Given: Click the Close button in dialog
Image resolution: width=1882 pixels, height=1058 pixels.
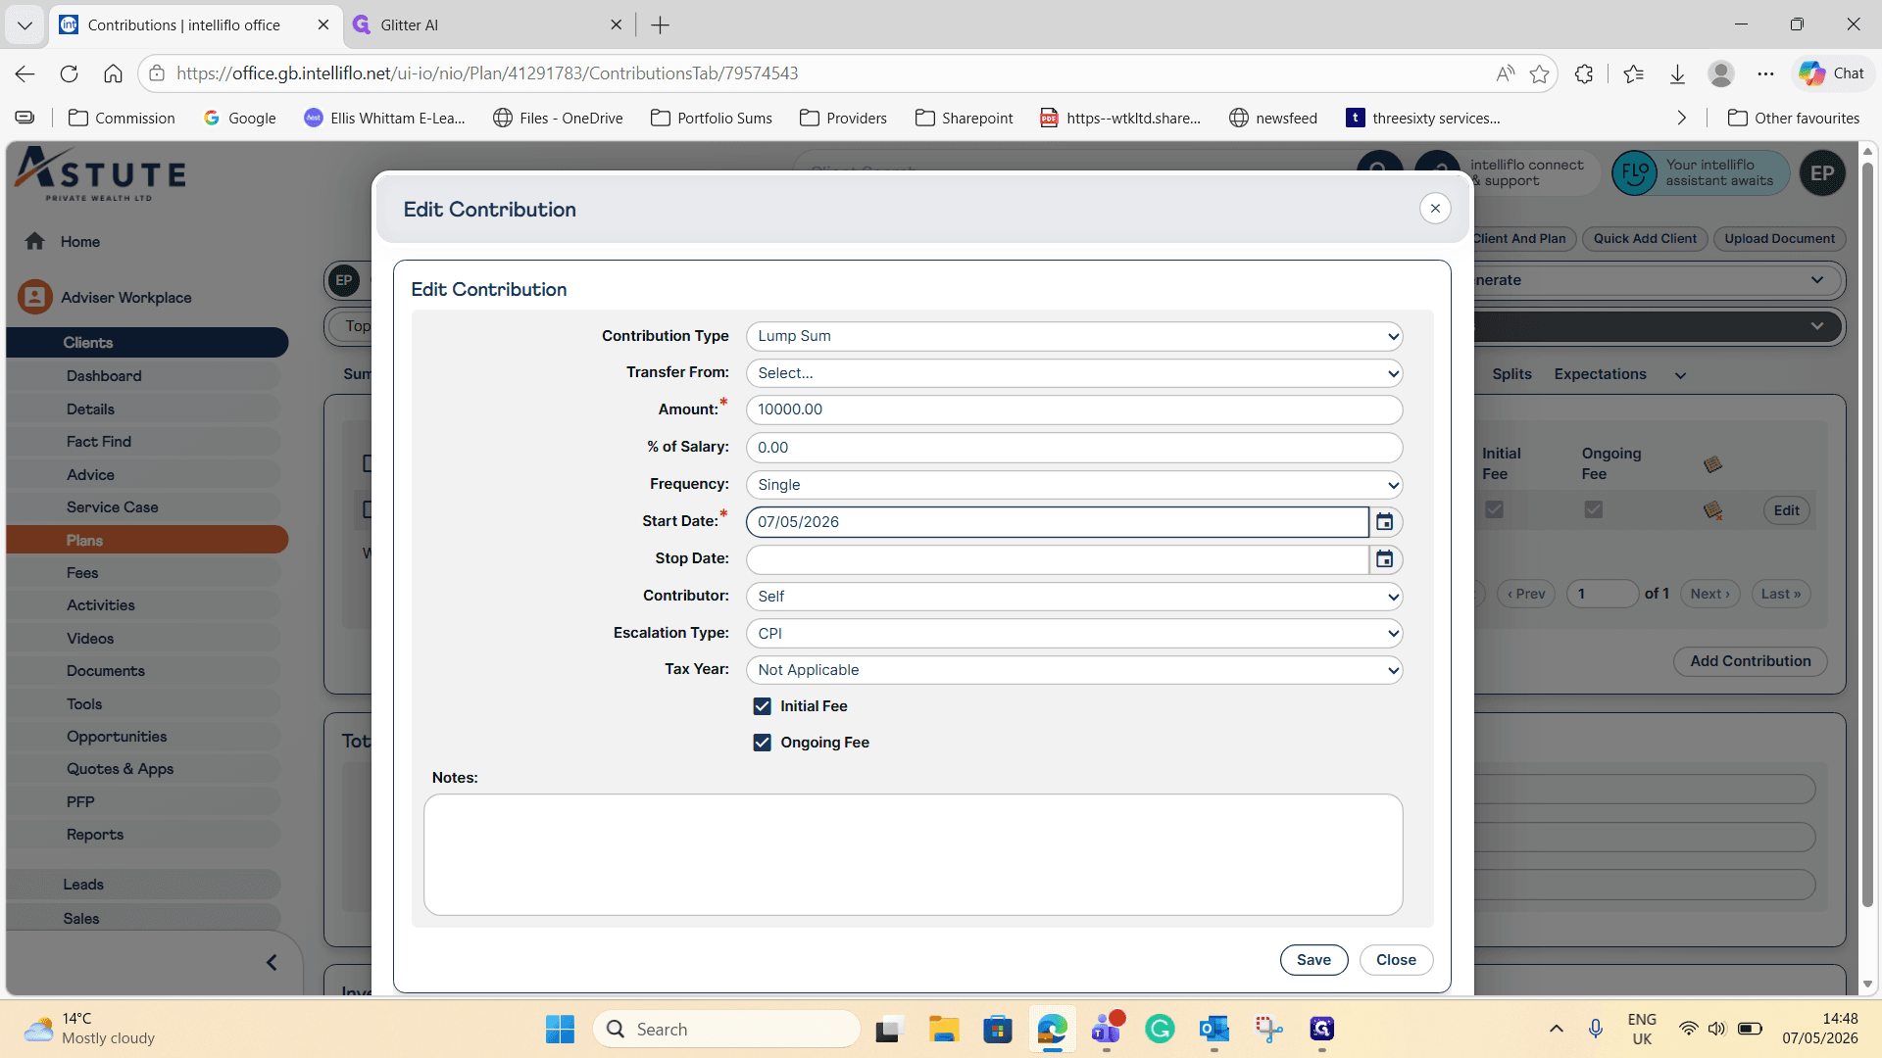Looking at the screenshot, I should tap(1396, 960).
